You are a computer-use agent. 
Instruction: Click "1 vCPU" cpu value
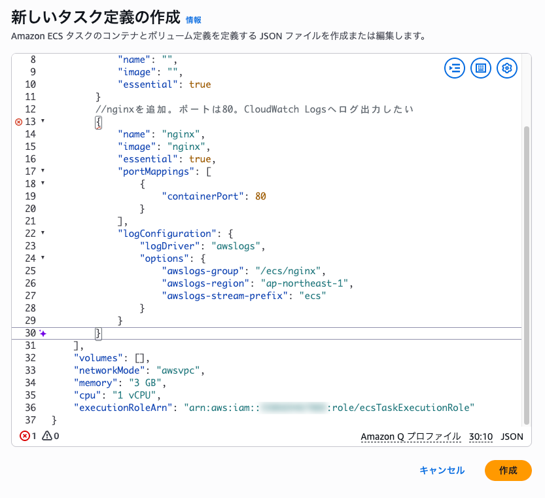134,395
